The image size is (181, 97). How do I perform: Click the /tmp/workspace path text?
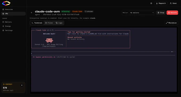pyautogui.click(x=49, y=46)
